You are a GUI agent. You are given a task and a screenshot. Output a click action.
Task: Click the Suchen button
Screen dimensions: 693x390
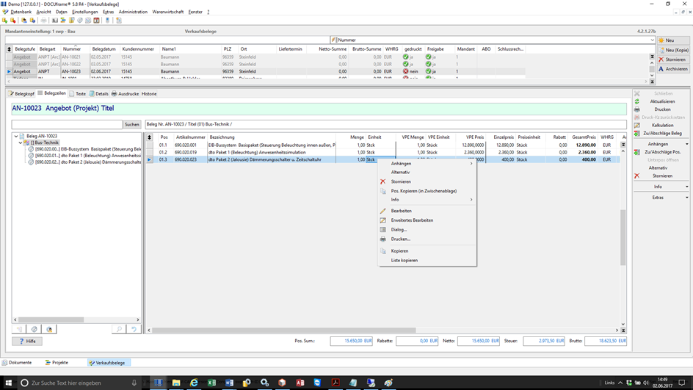tap(131, 125)
